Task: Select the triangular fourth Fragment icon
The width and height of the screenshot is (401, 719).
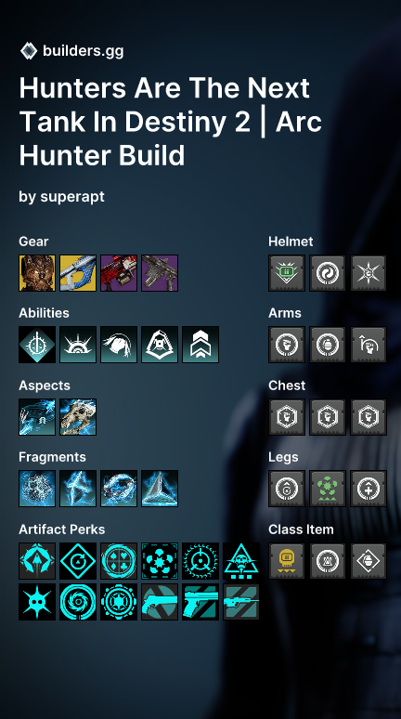Action: click(x=160, y=489)
